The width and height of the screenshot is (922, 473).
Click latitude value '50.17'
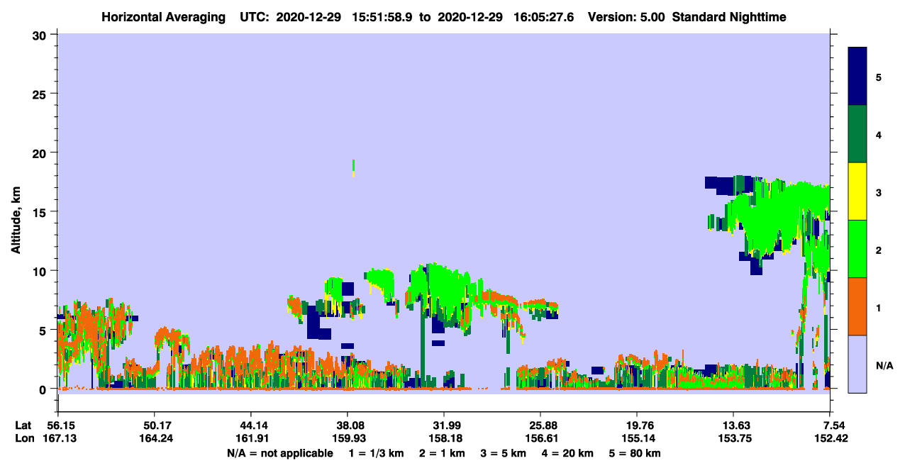154,425
